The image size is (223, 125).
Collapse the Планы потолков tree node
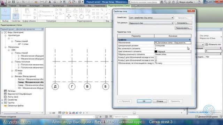12,62
